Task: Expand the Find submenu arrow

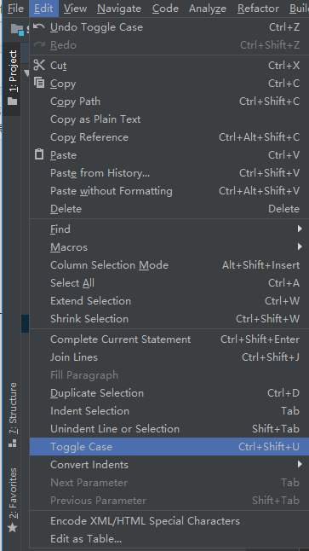Action: [x=300, y=229]
